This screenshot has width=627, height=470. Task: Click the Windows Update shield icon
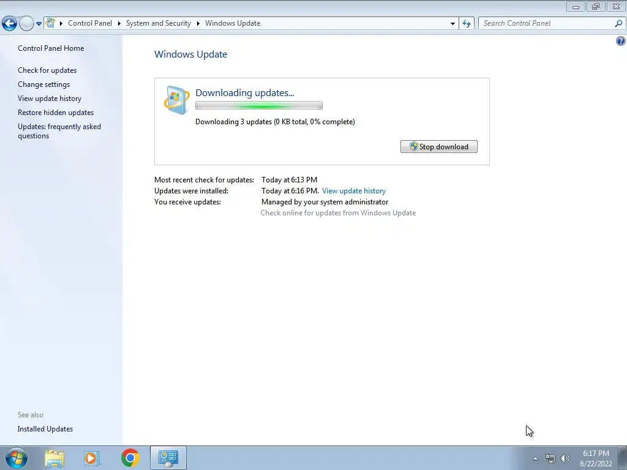click(176, 100)
